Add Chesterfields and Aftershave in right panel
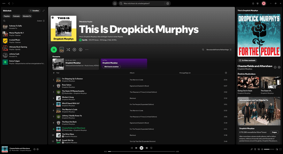The width and height of the screenshot is (283, 154). coord(279,67)
